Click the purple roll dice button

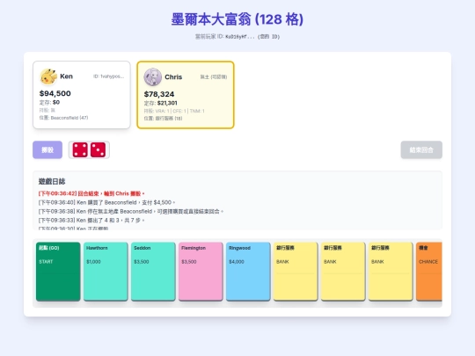pos(47,149)
